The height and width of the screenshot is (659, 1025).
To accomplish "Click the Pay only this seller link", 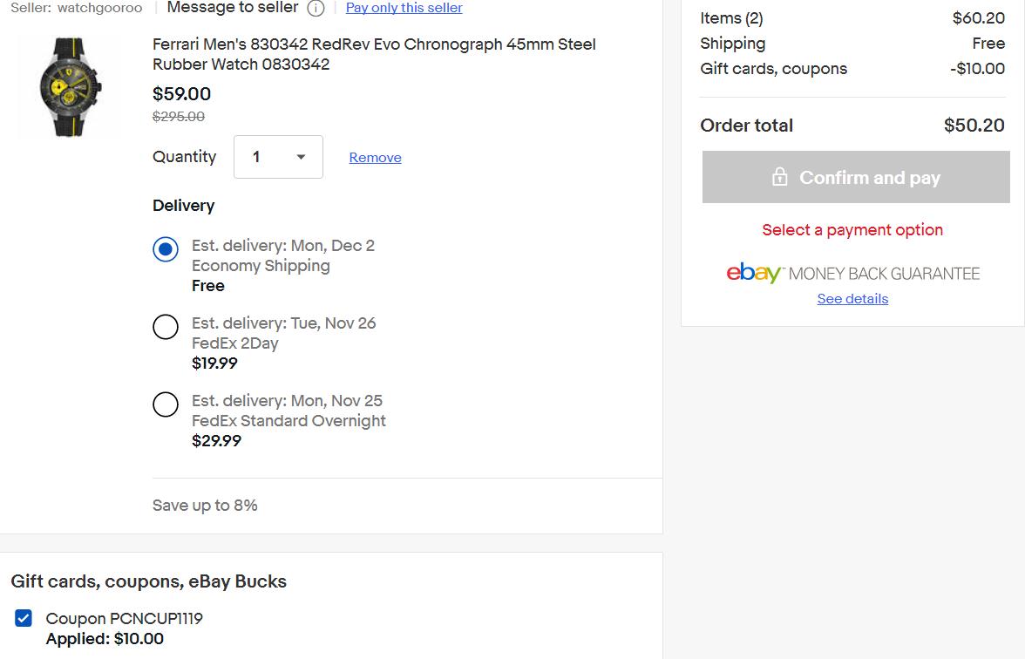I will tap(404, 8).
